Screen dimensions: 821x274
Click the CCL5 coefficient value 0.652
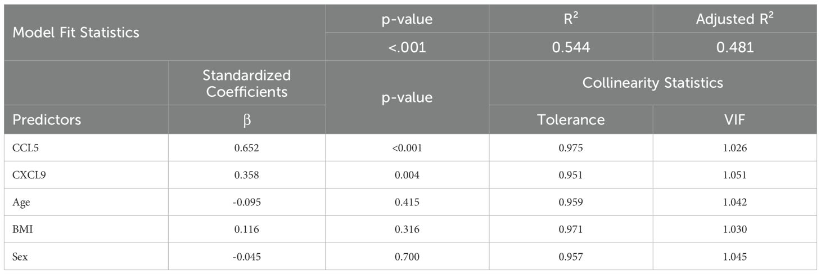pyautogui.click(x=246, y=147)
